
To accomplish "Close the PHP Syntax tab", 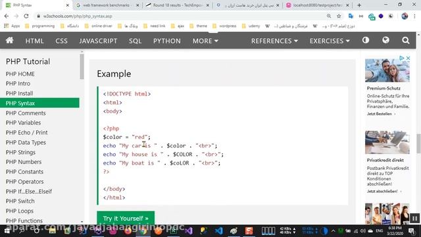I will (67, 5).
